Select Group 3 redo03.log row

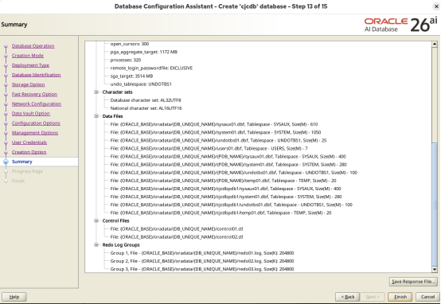[x=202, y=269]
